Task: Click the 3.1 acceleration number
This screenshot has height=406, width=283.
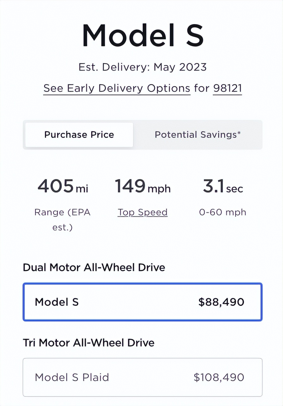Action: [214, 187]
